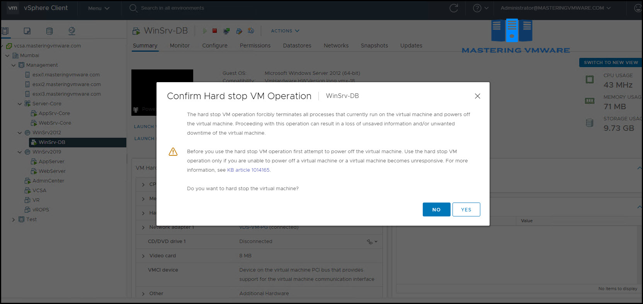Image resolution: width=643 pixels, height=304 pixels.
Task: Click the Management cluster icon
Action: (22, 65)
